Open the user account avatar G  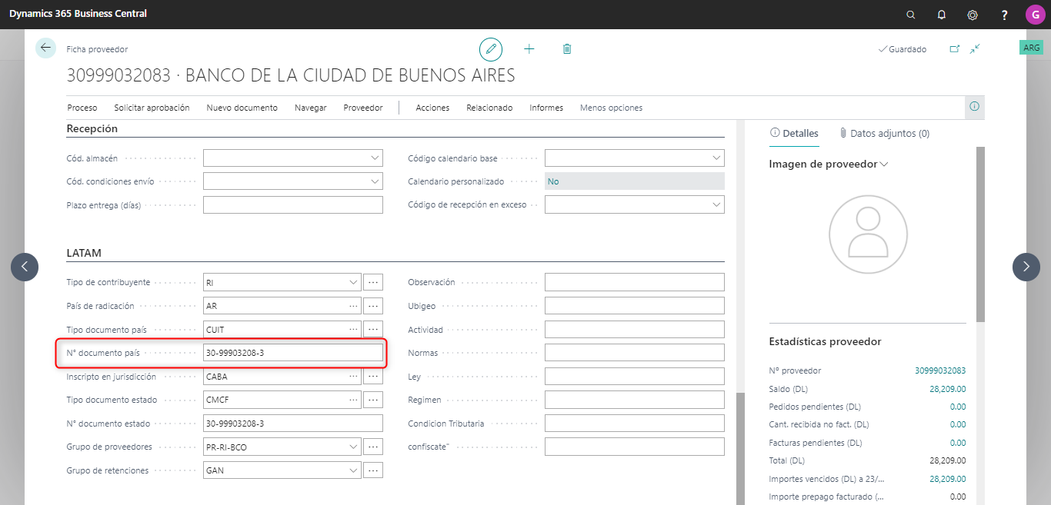pyautogui.click(x=1035, y=15)
